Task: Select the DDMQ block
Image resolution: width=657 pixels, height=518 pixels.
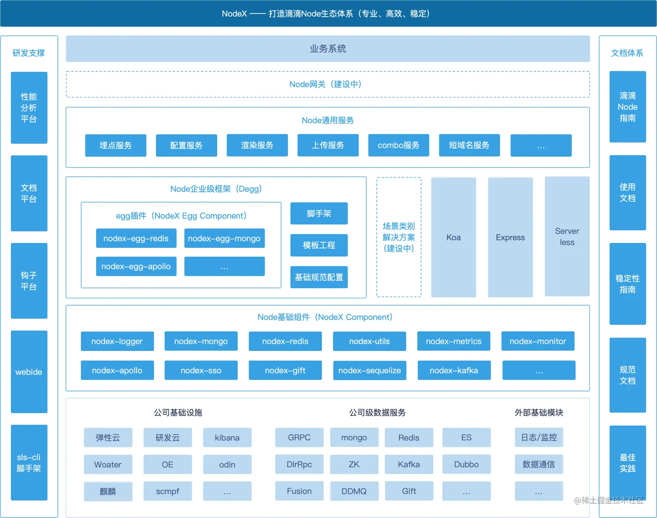Action: [x=354, y=491]
